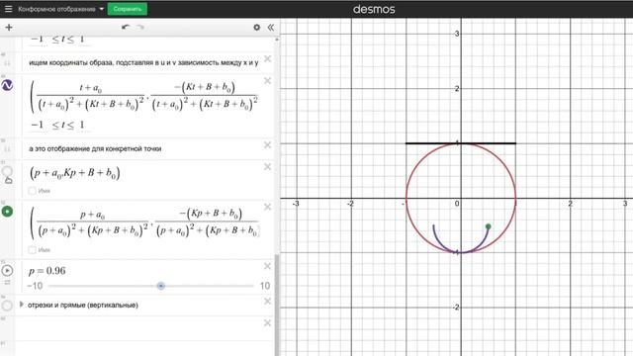Undo the last action
Image resolution: width=633 pixels, height=356 pixels.
coord(126,28)
